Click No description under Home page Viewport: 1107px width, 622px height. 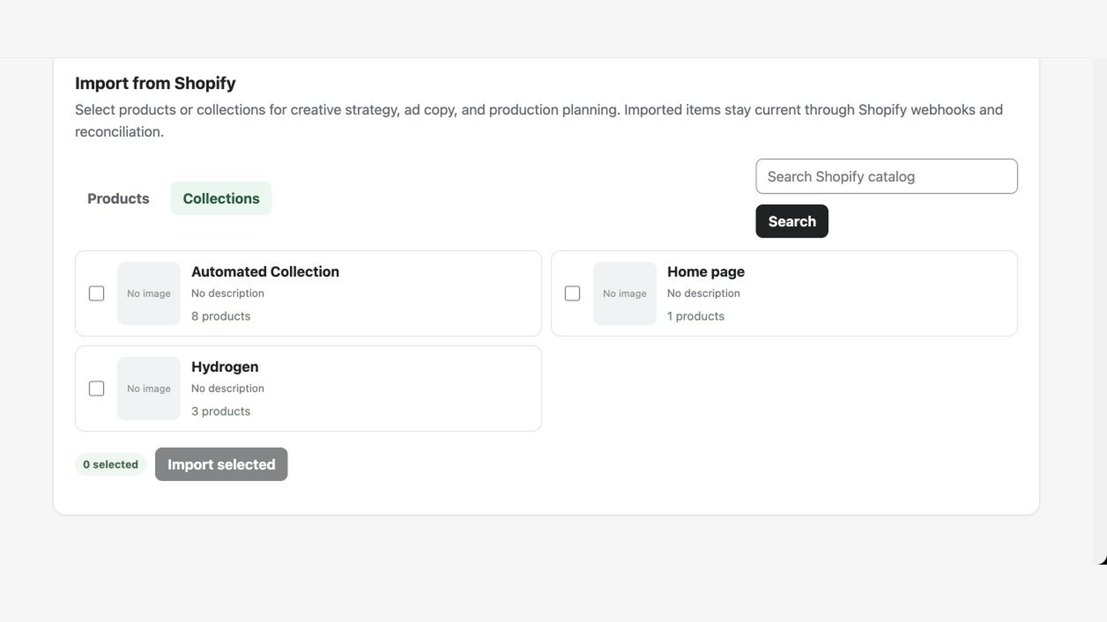pos(704,293)
